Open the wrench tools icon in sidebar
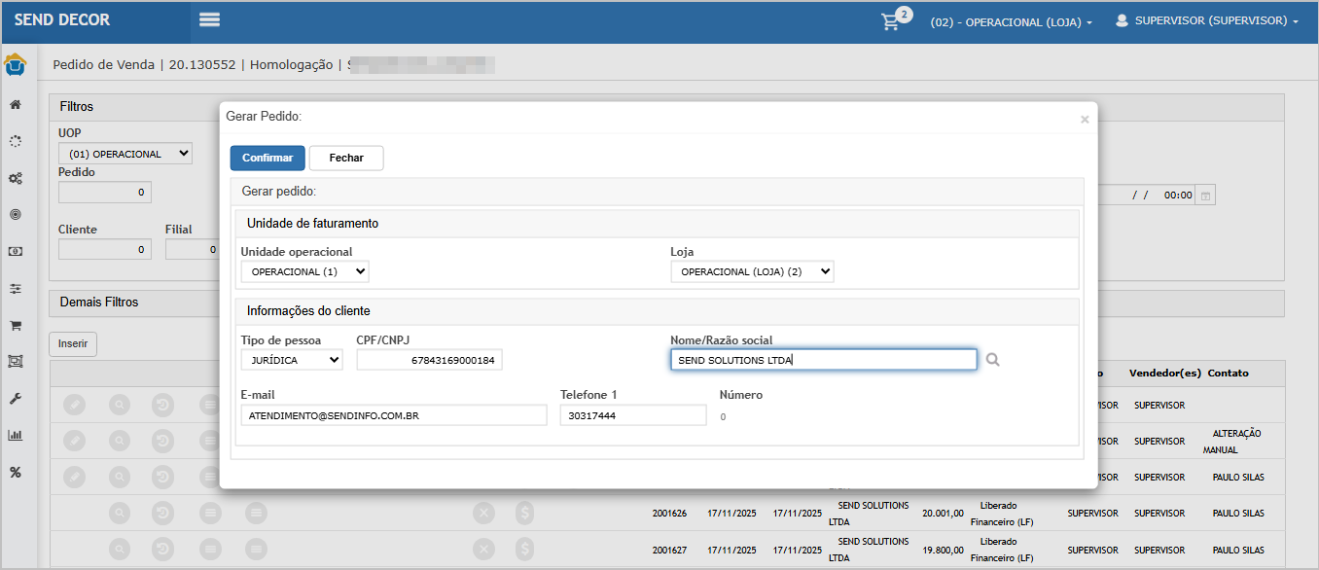Image resolution: width=1319 pixels, height=570 pixels. pos(16,399)
